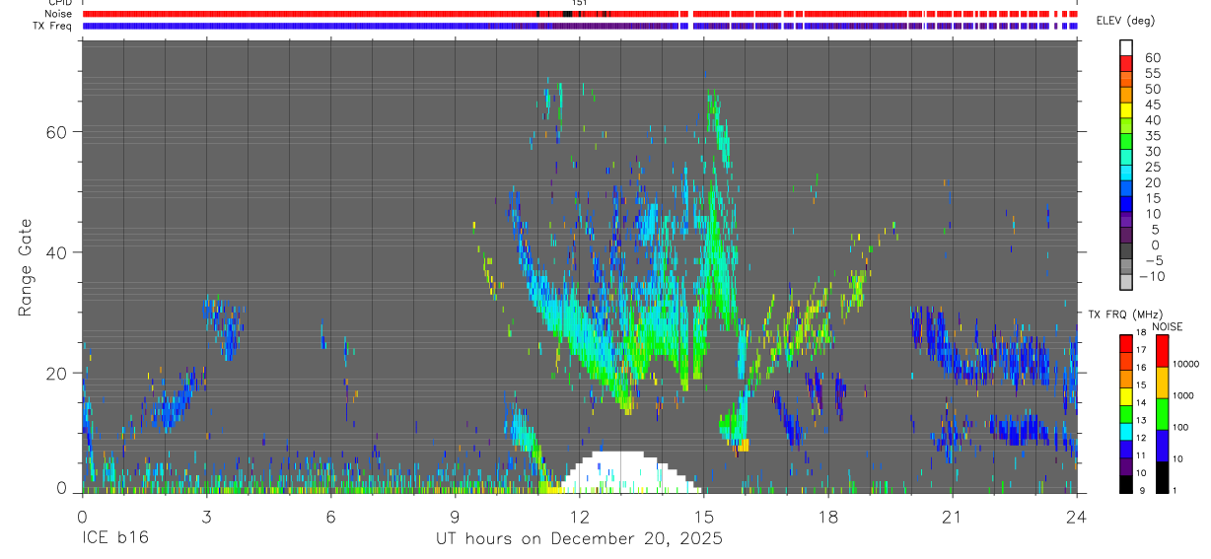Click the '30' value on ELEV colorbar
1211x559 pixels.
point(1151,151)
